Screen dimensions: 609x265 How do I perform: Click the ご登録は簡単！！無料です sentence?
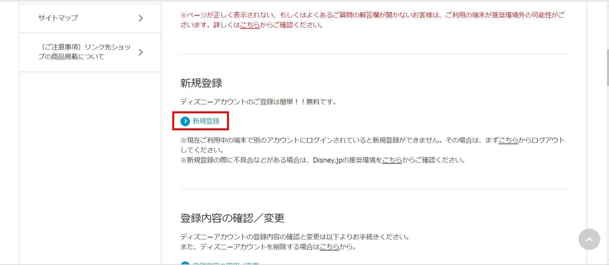[258, 102]
